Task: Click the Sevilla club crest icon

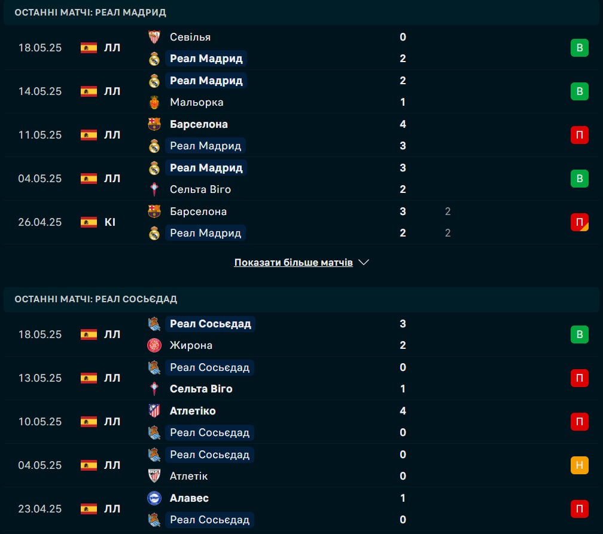Action: coord(154,37)
